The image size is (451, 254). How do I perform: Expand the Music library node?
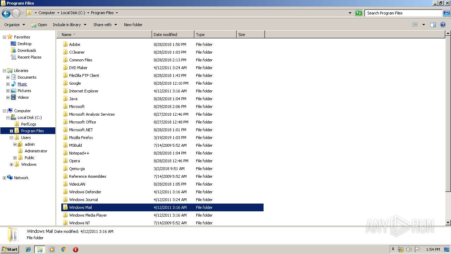click(x=8, y=84)
